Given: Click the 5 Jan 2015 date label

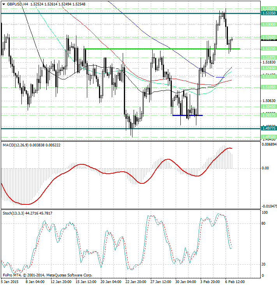Looking at the screenshot, I should 10,282.
